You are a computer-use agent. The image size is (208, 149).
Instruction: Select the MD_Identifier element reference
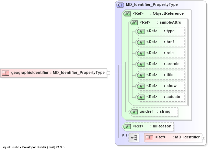173,138
